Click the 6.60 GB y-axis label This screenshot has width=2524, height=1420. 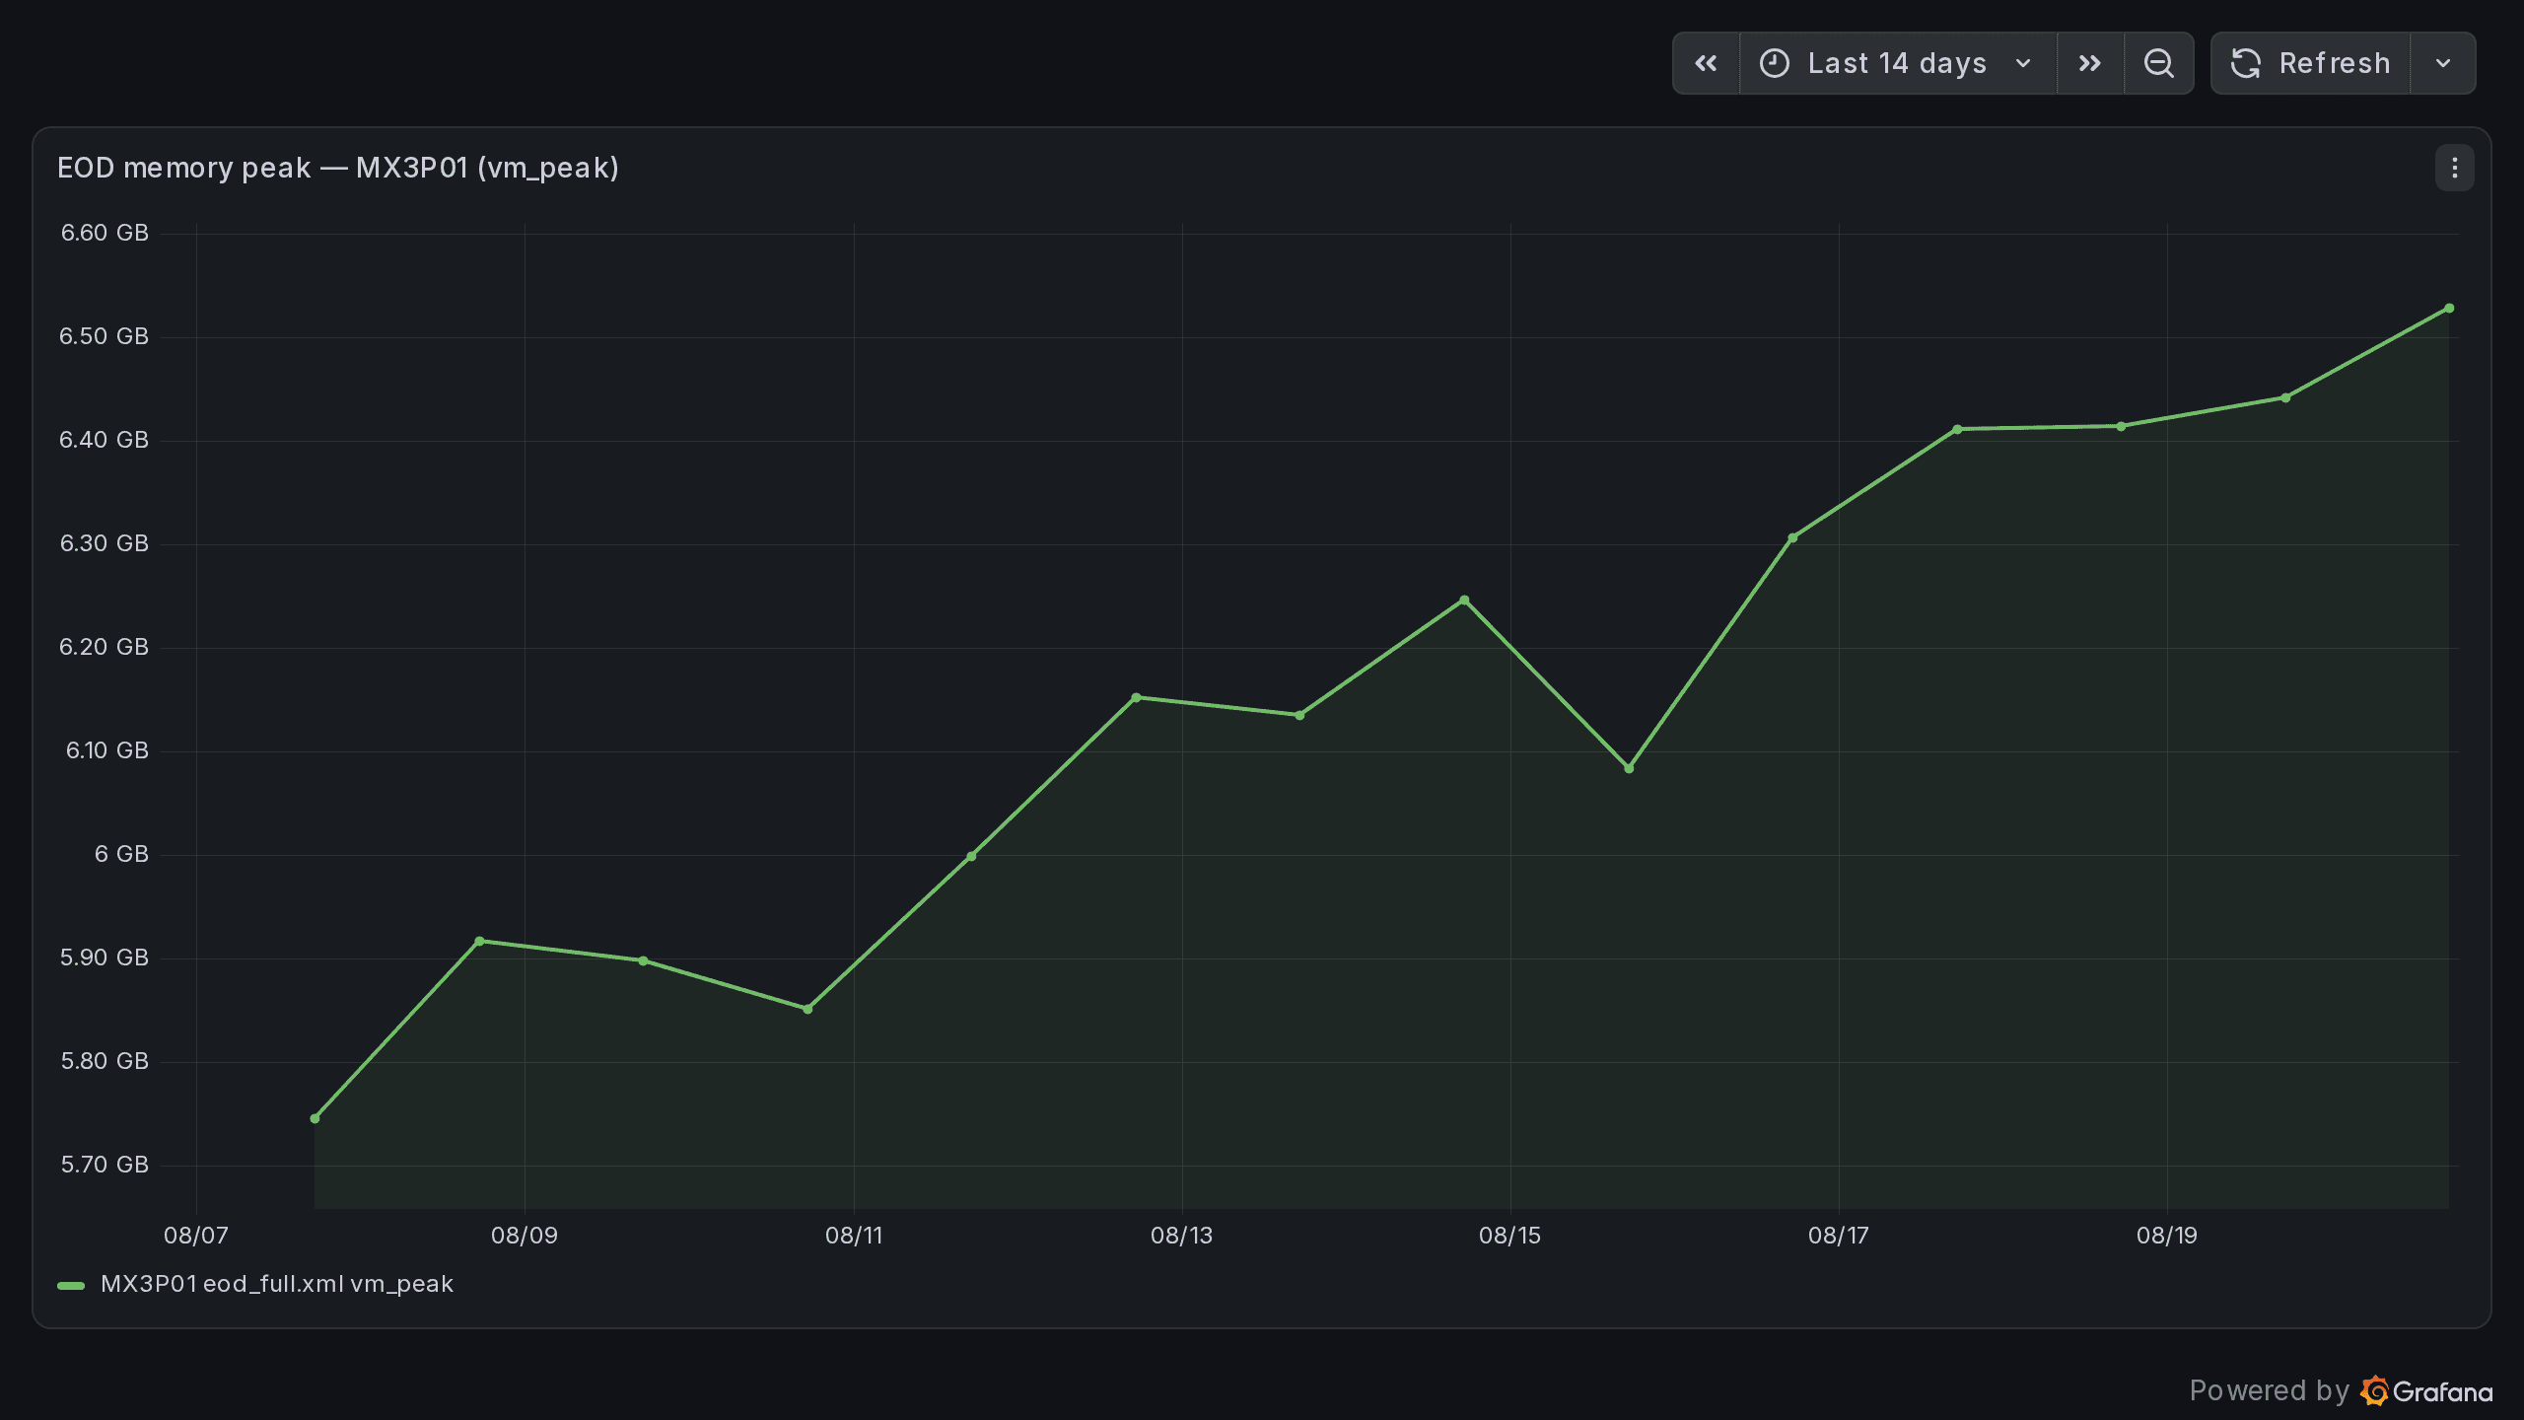pyautogui.click(x=105, y=233)
